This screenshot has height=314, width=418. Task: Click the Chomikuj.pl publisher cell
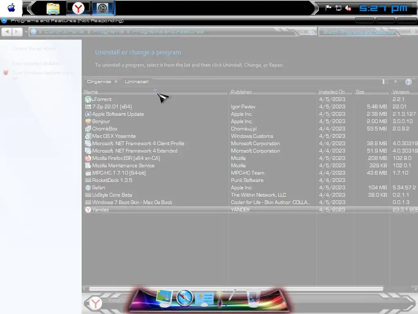244,129
